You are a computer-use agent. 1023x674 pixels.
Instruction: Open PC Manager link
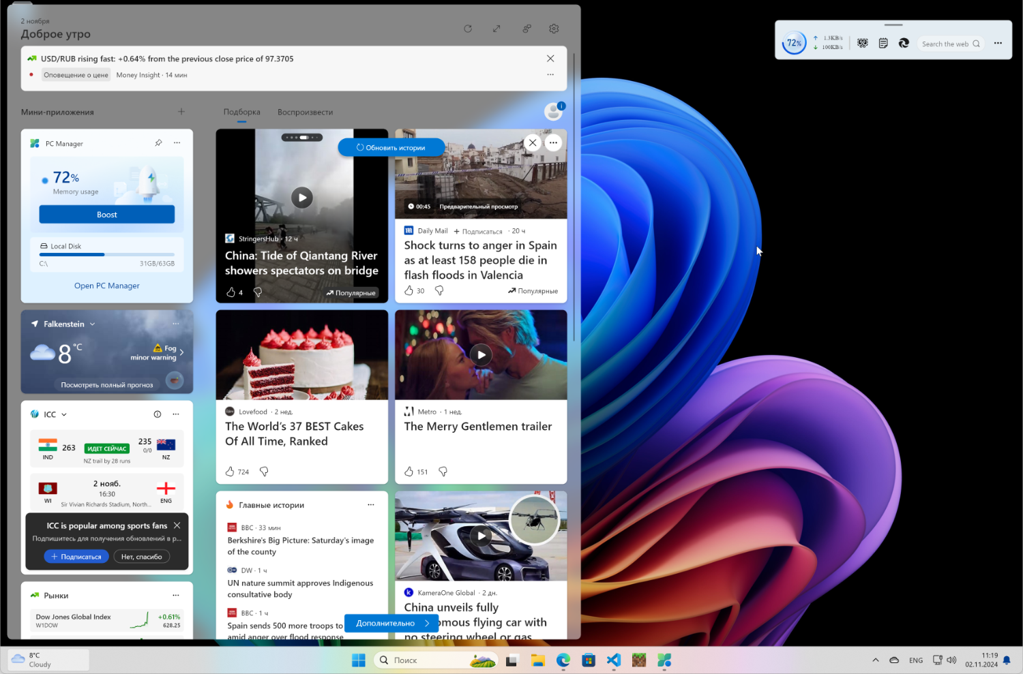[107, 286]
